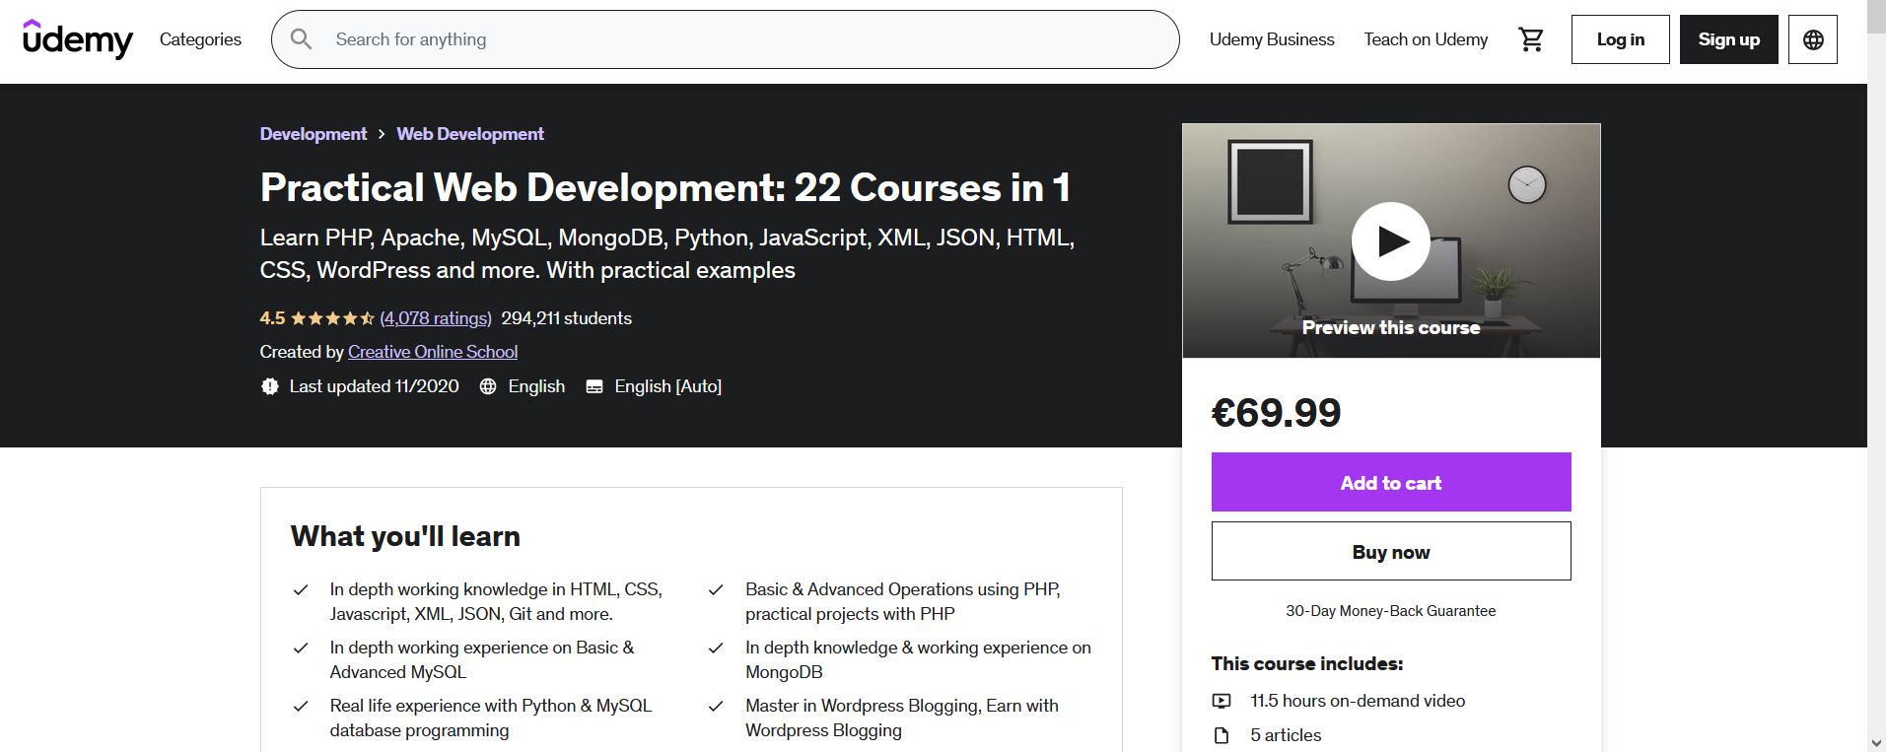The height and width of the screenshot is (752, 1886).
Task: Open Creative Online School instructor page
Action: (433, 352)
